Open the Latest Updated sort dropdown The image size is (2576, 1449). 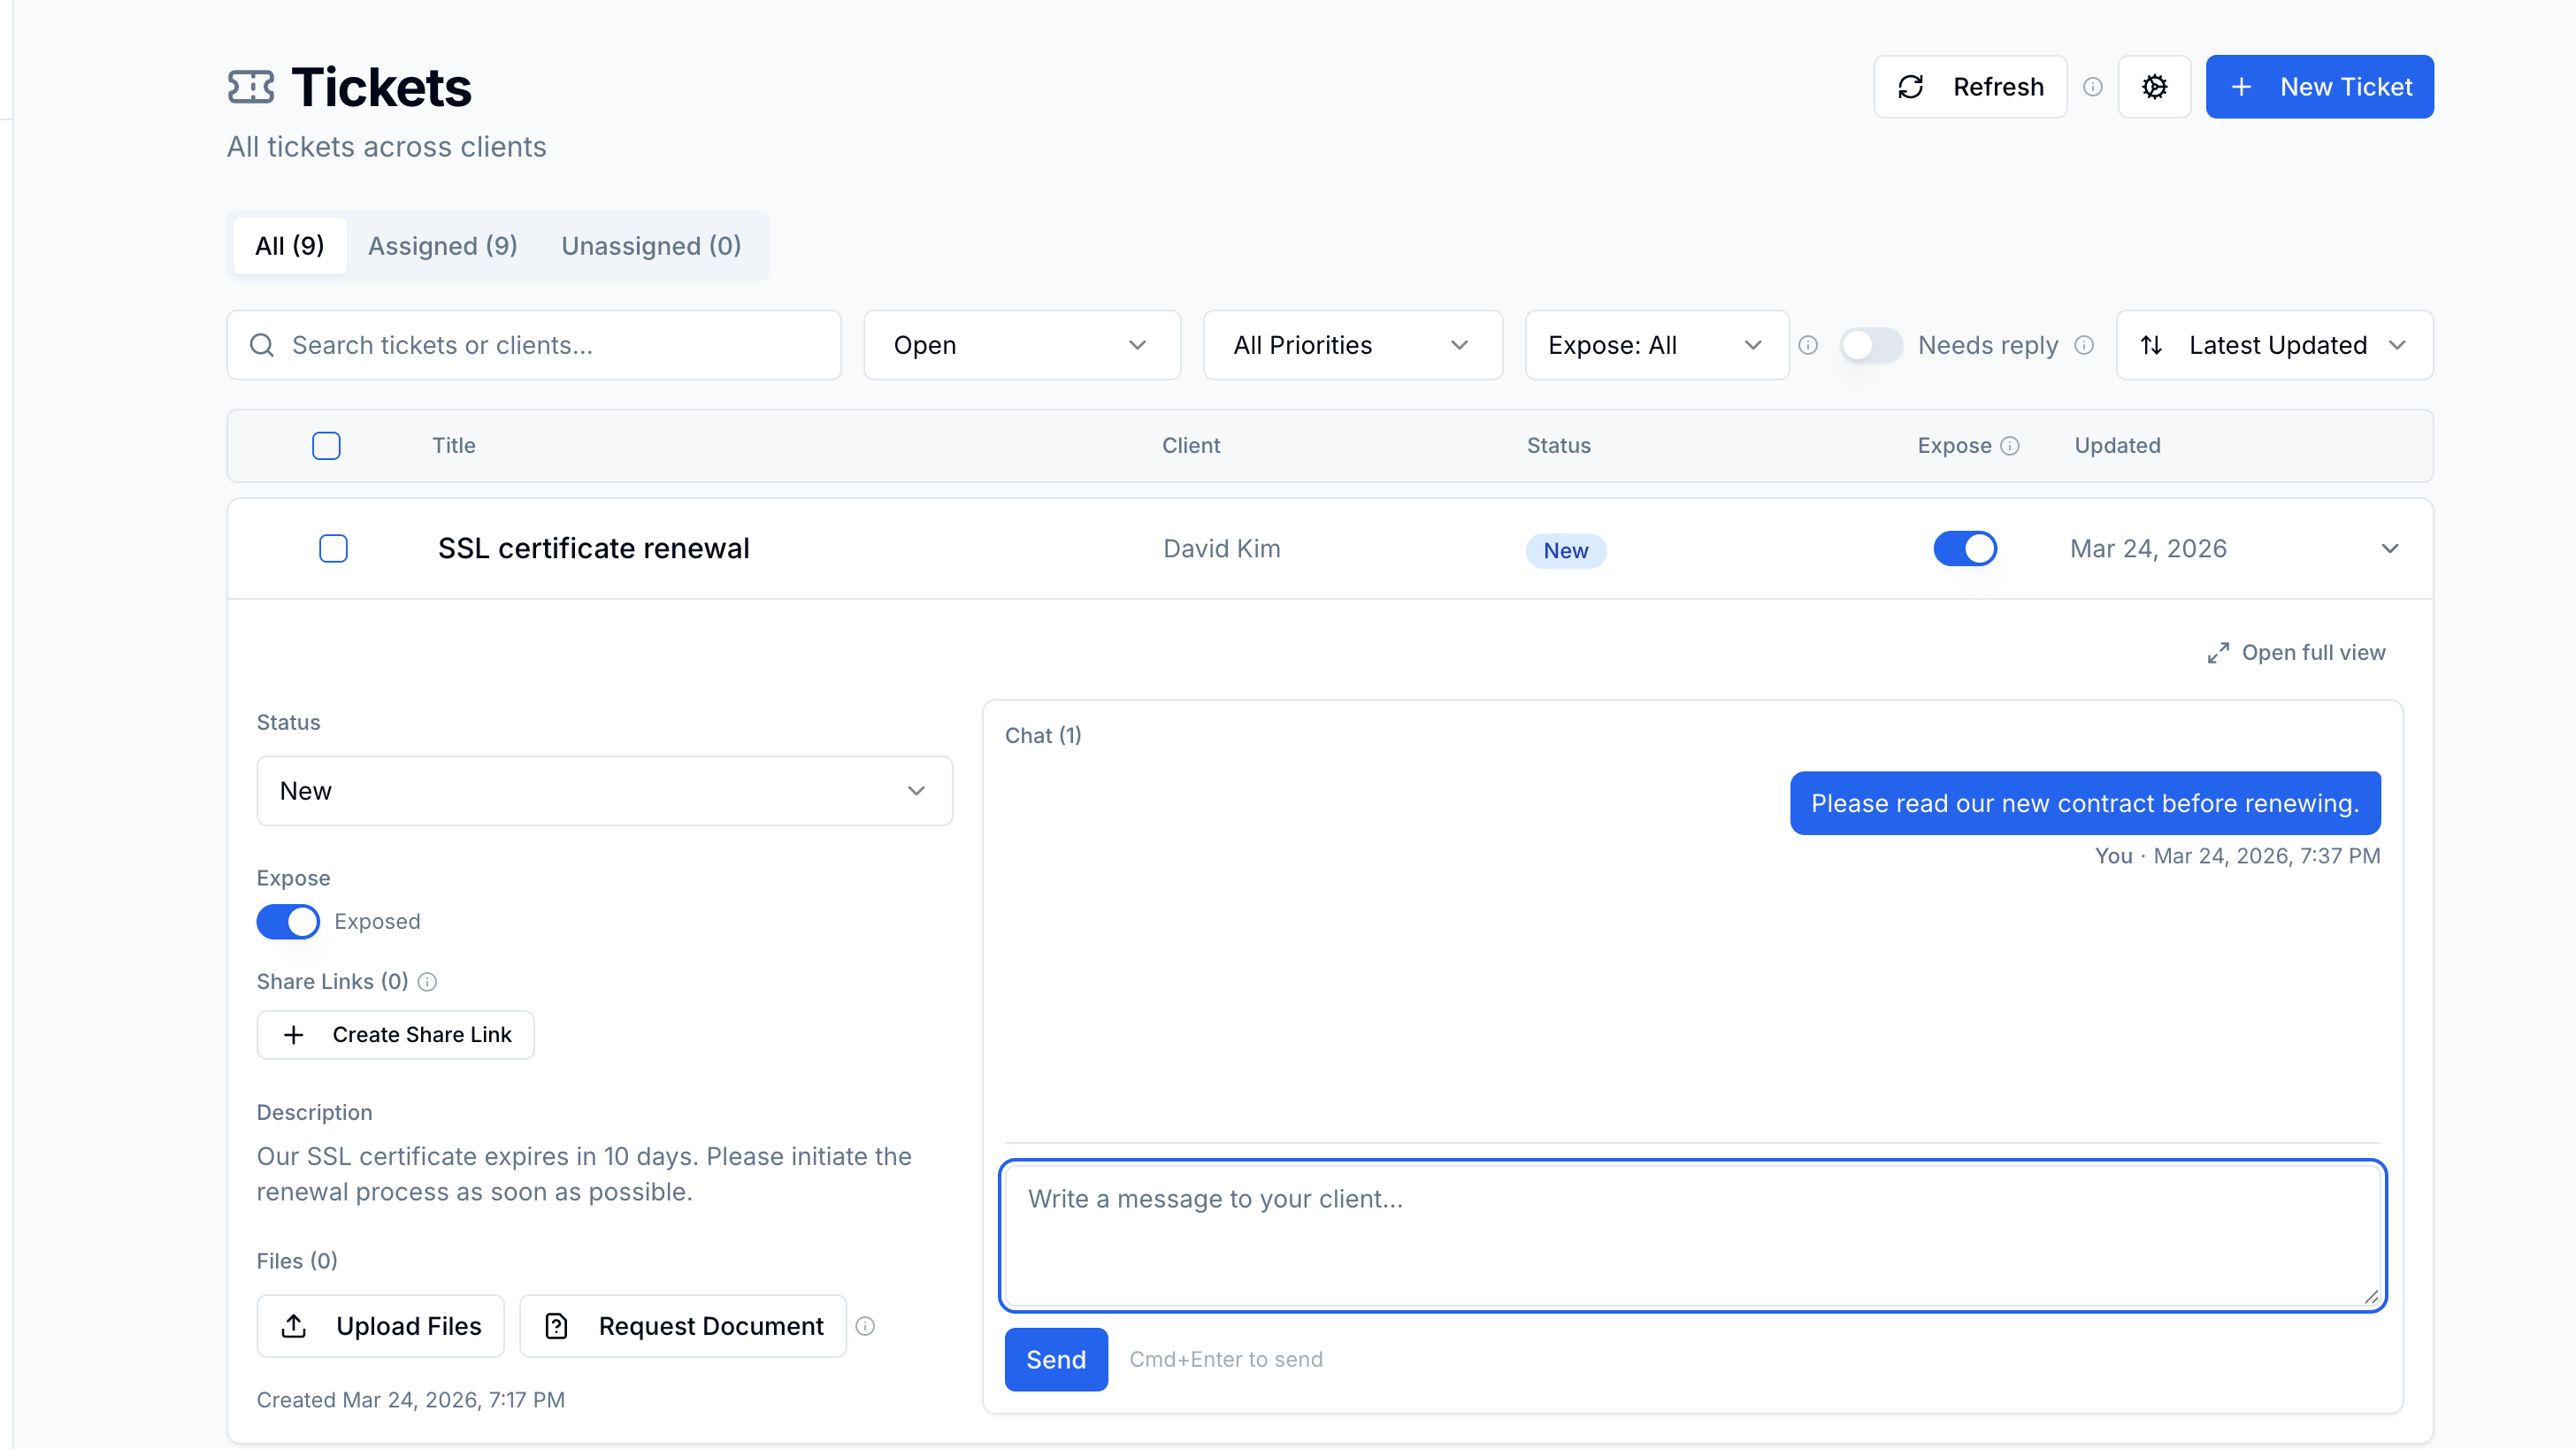tap(2274, 345)
